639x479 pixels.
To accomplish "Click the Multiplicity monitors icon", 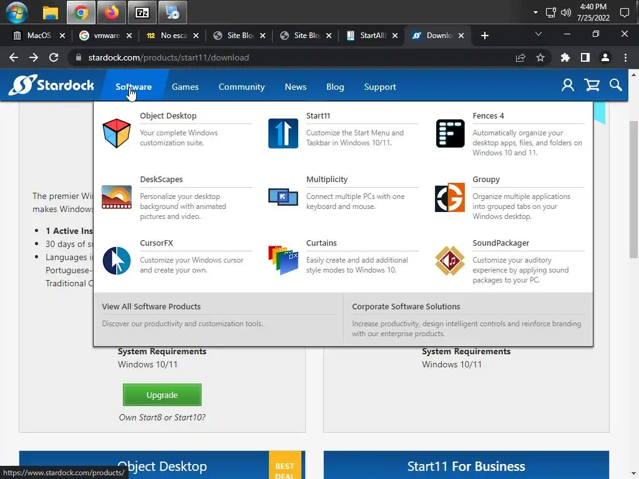I will pos(283,197).
